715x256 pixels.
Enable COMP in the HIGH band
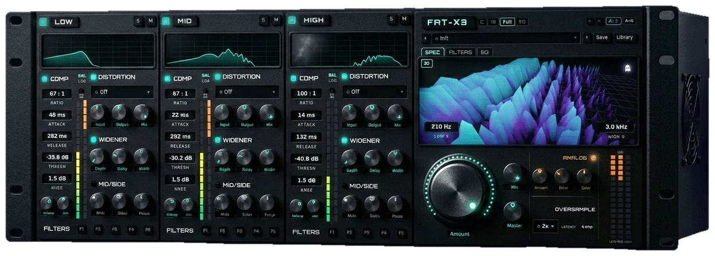coord(294,78)
